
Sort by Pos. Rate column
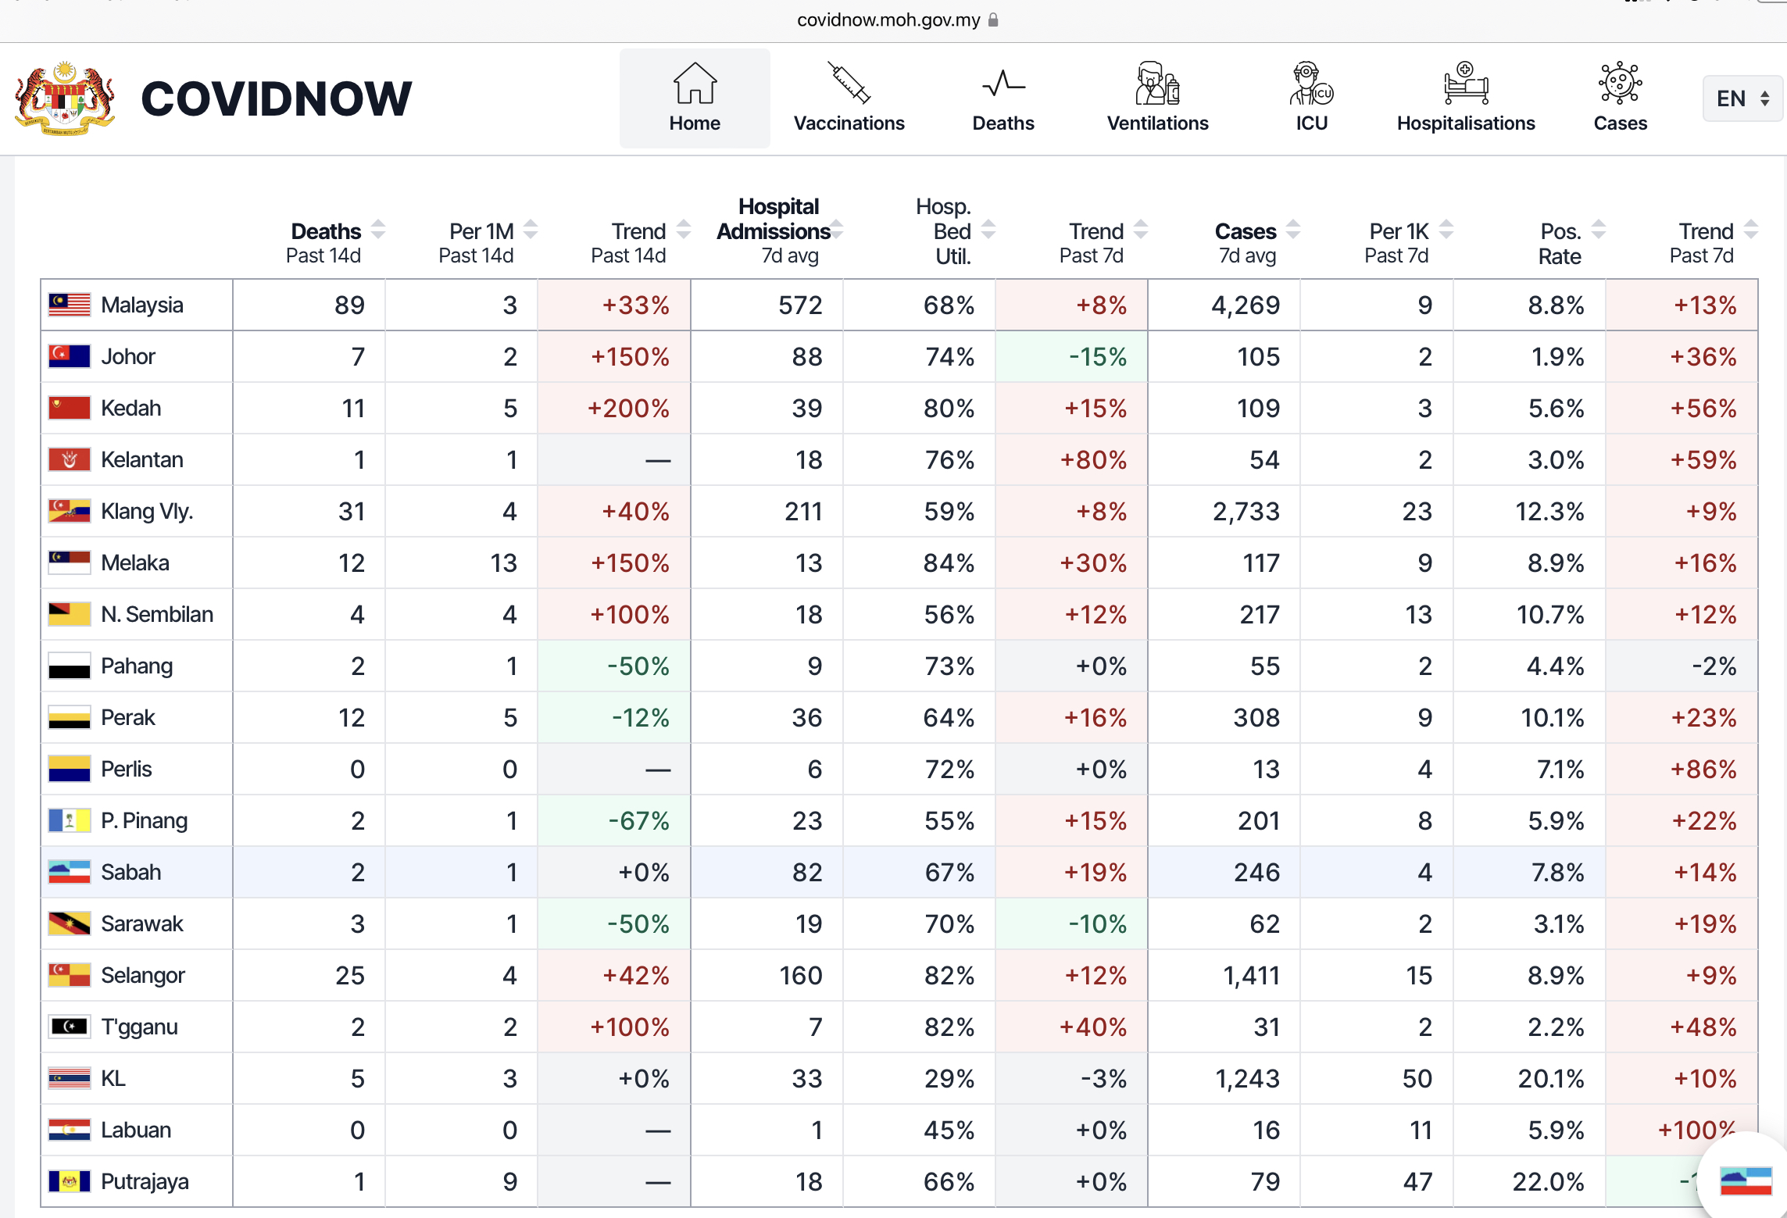[x=1598, y=230]
